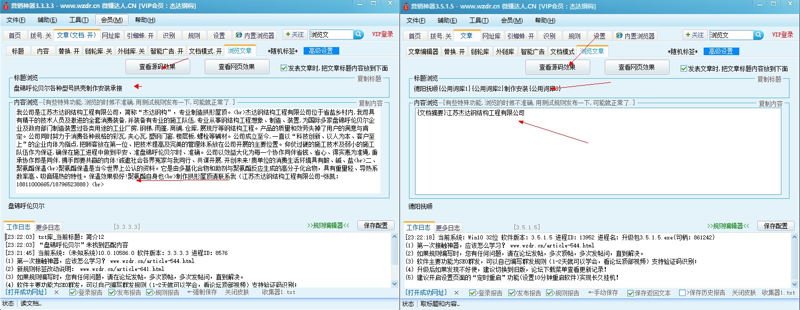Click 保存配置 button in 3.5.1.5 window
This screenshot has width=800, height=310.
coord(776,226)
